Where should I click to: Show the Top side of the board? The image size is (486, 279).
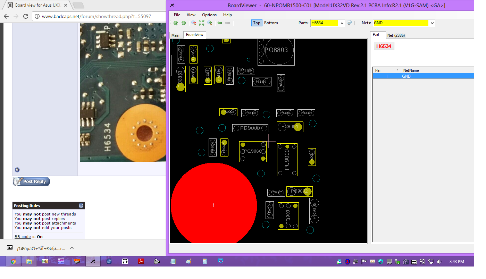click(257, 23)
